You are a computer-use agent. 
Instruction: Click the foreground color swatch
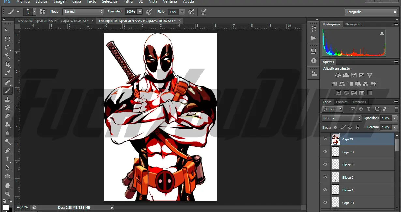click(6, 207)
